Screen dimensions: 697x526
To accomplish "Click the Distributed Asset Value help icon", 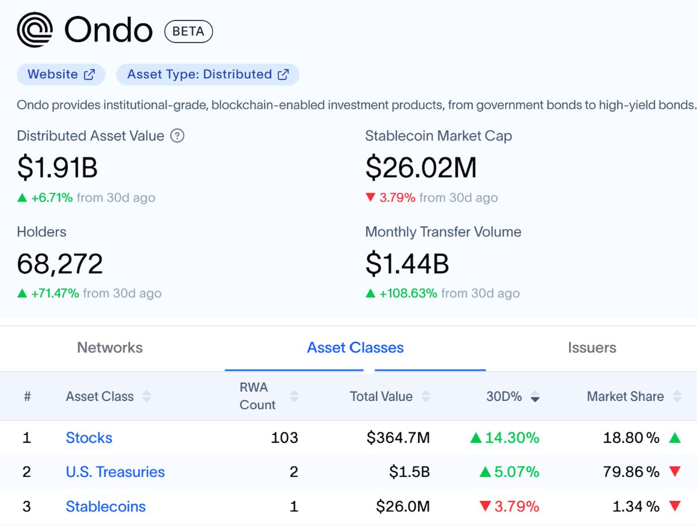I will tap(177, 136).
